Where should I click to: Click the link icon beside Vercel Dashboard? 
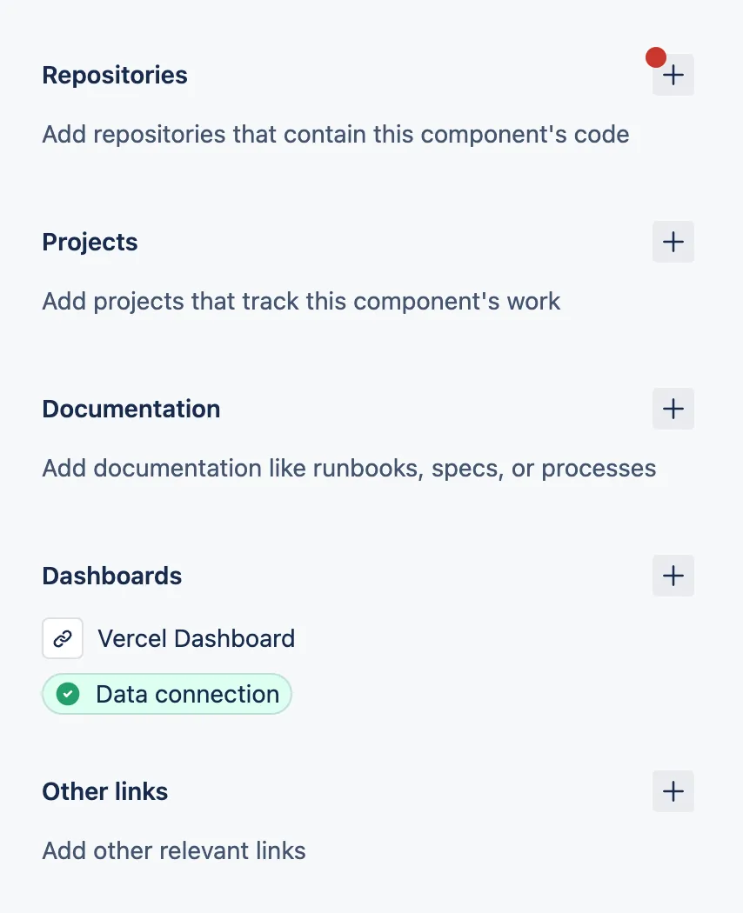point(62,637)
